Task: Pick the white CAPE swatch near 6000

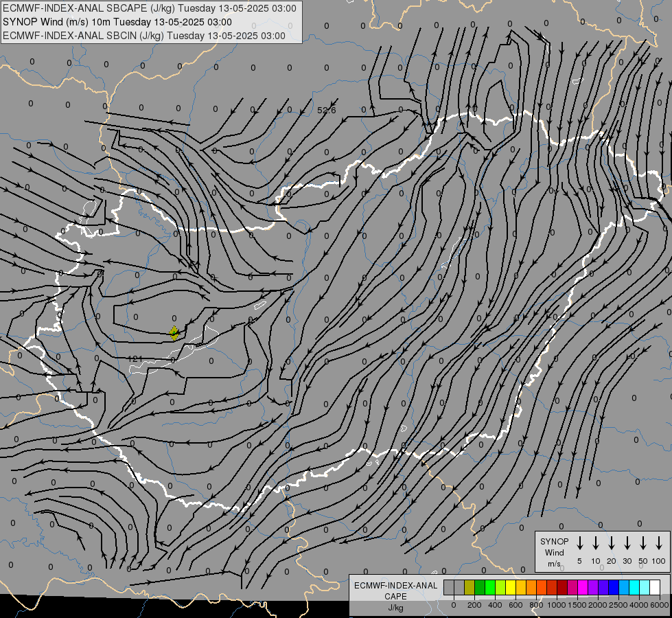Action: coord(656,587)
